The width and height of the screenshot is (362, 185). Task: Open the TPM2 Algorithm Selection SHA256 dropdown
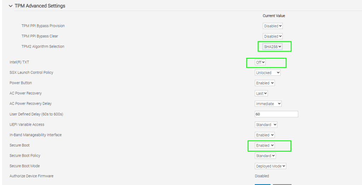click(273, 47)
